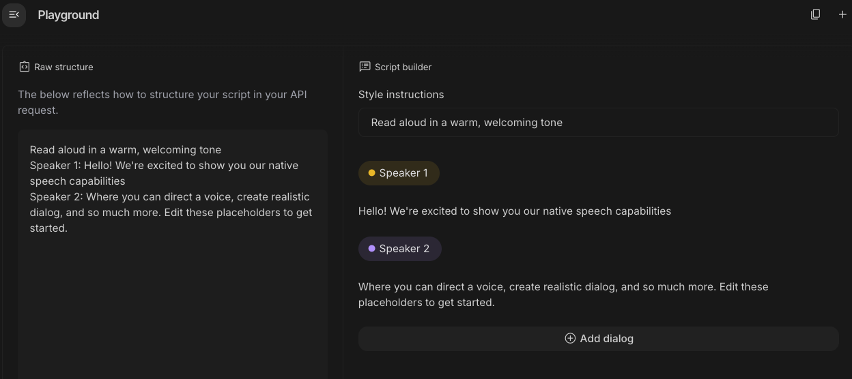Click the Playground page title
Image resolution: width=852 pixels, height=379 pixels.
click(x=68, y=15)
